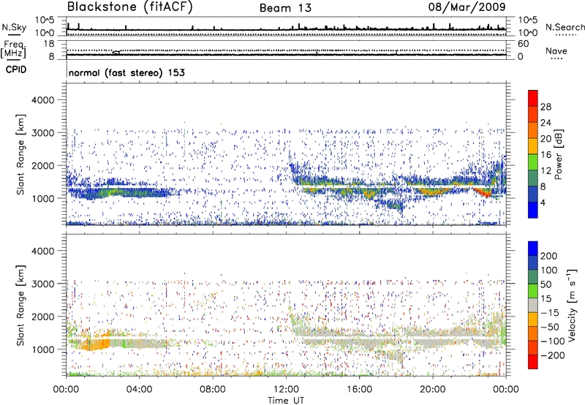Click the "12" tick on Power colorbar
This screenshot has width=585, height=405.
click(x=546, y=171)
